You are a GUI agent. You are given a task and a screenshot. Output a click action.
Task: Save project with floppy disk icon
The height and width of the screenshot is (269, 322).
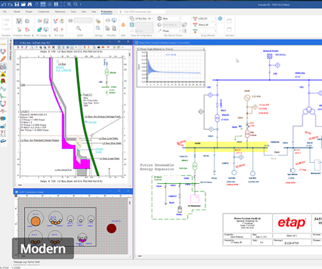16,4
